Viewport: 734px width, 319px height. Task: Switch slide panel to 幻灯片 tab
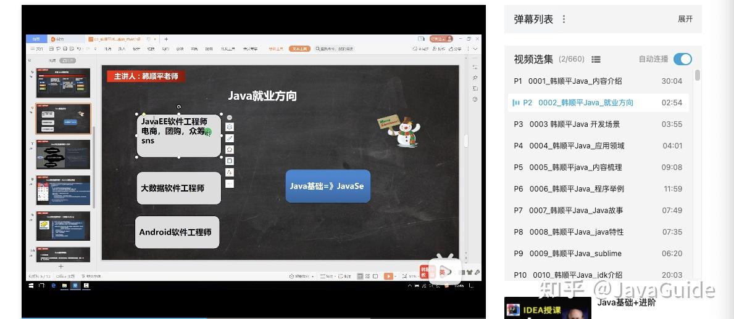[69, 61]
